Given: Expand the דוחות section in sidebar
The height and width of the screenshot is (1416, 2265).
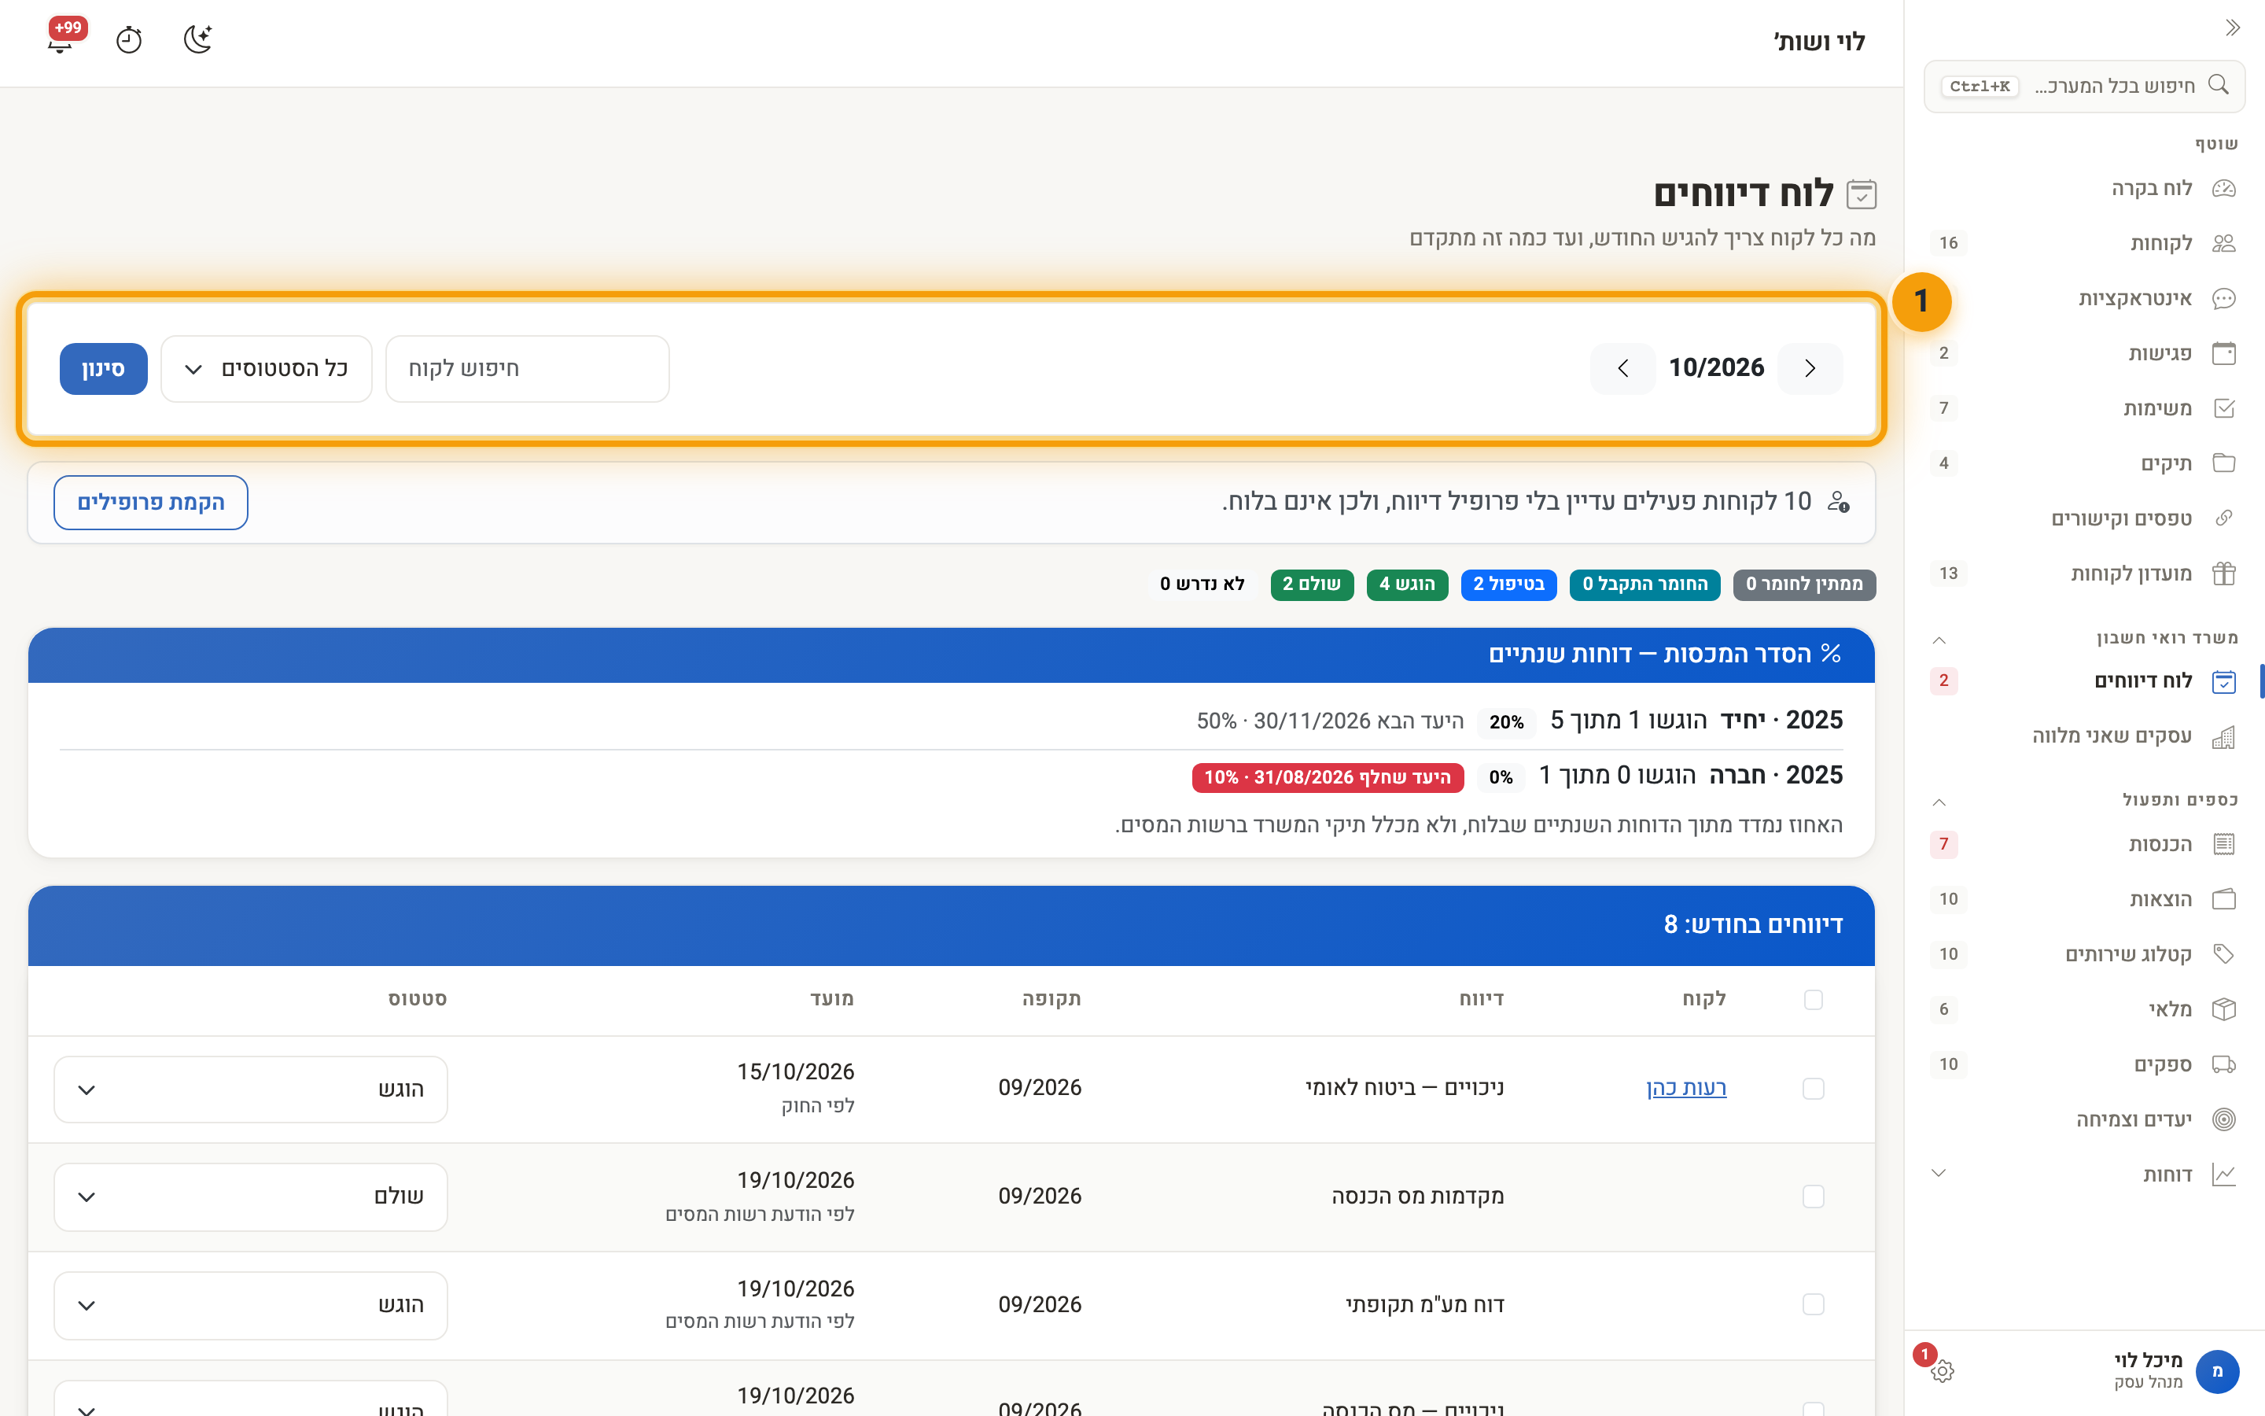Looking at the screenshot, I should click(x=2083, y=1174).
